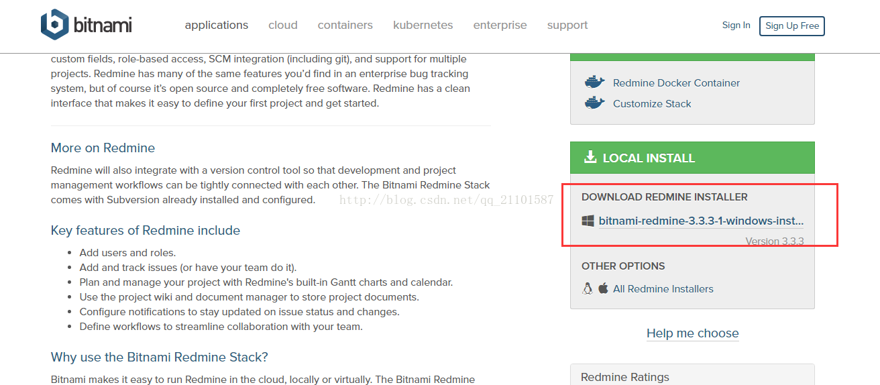The image size is (880, 385).
Task: Click the Version 3.3.3 label
Action: pyautogui.click(x=775, y=241)
